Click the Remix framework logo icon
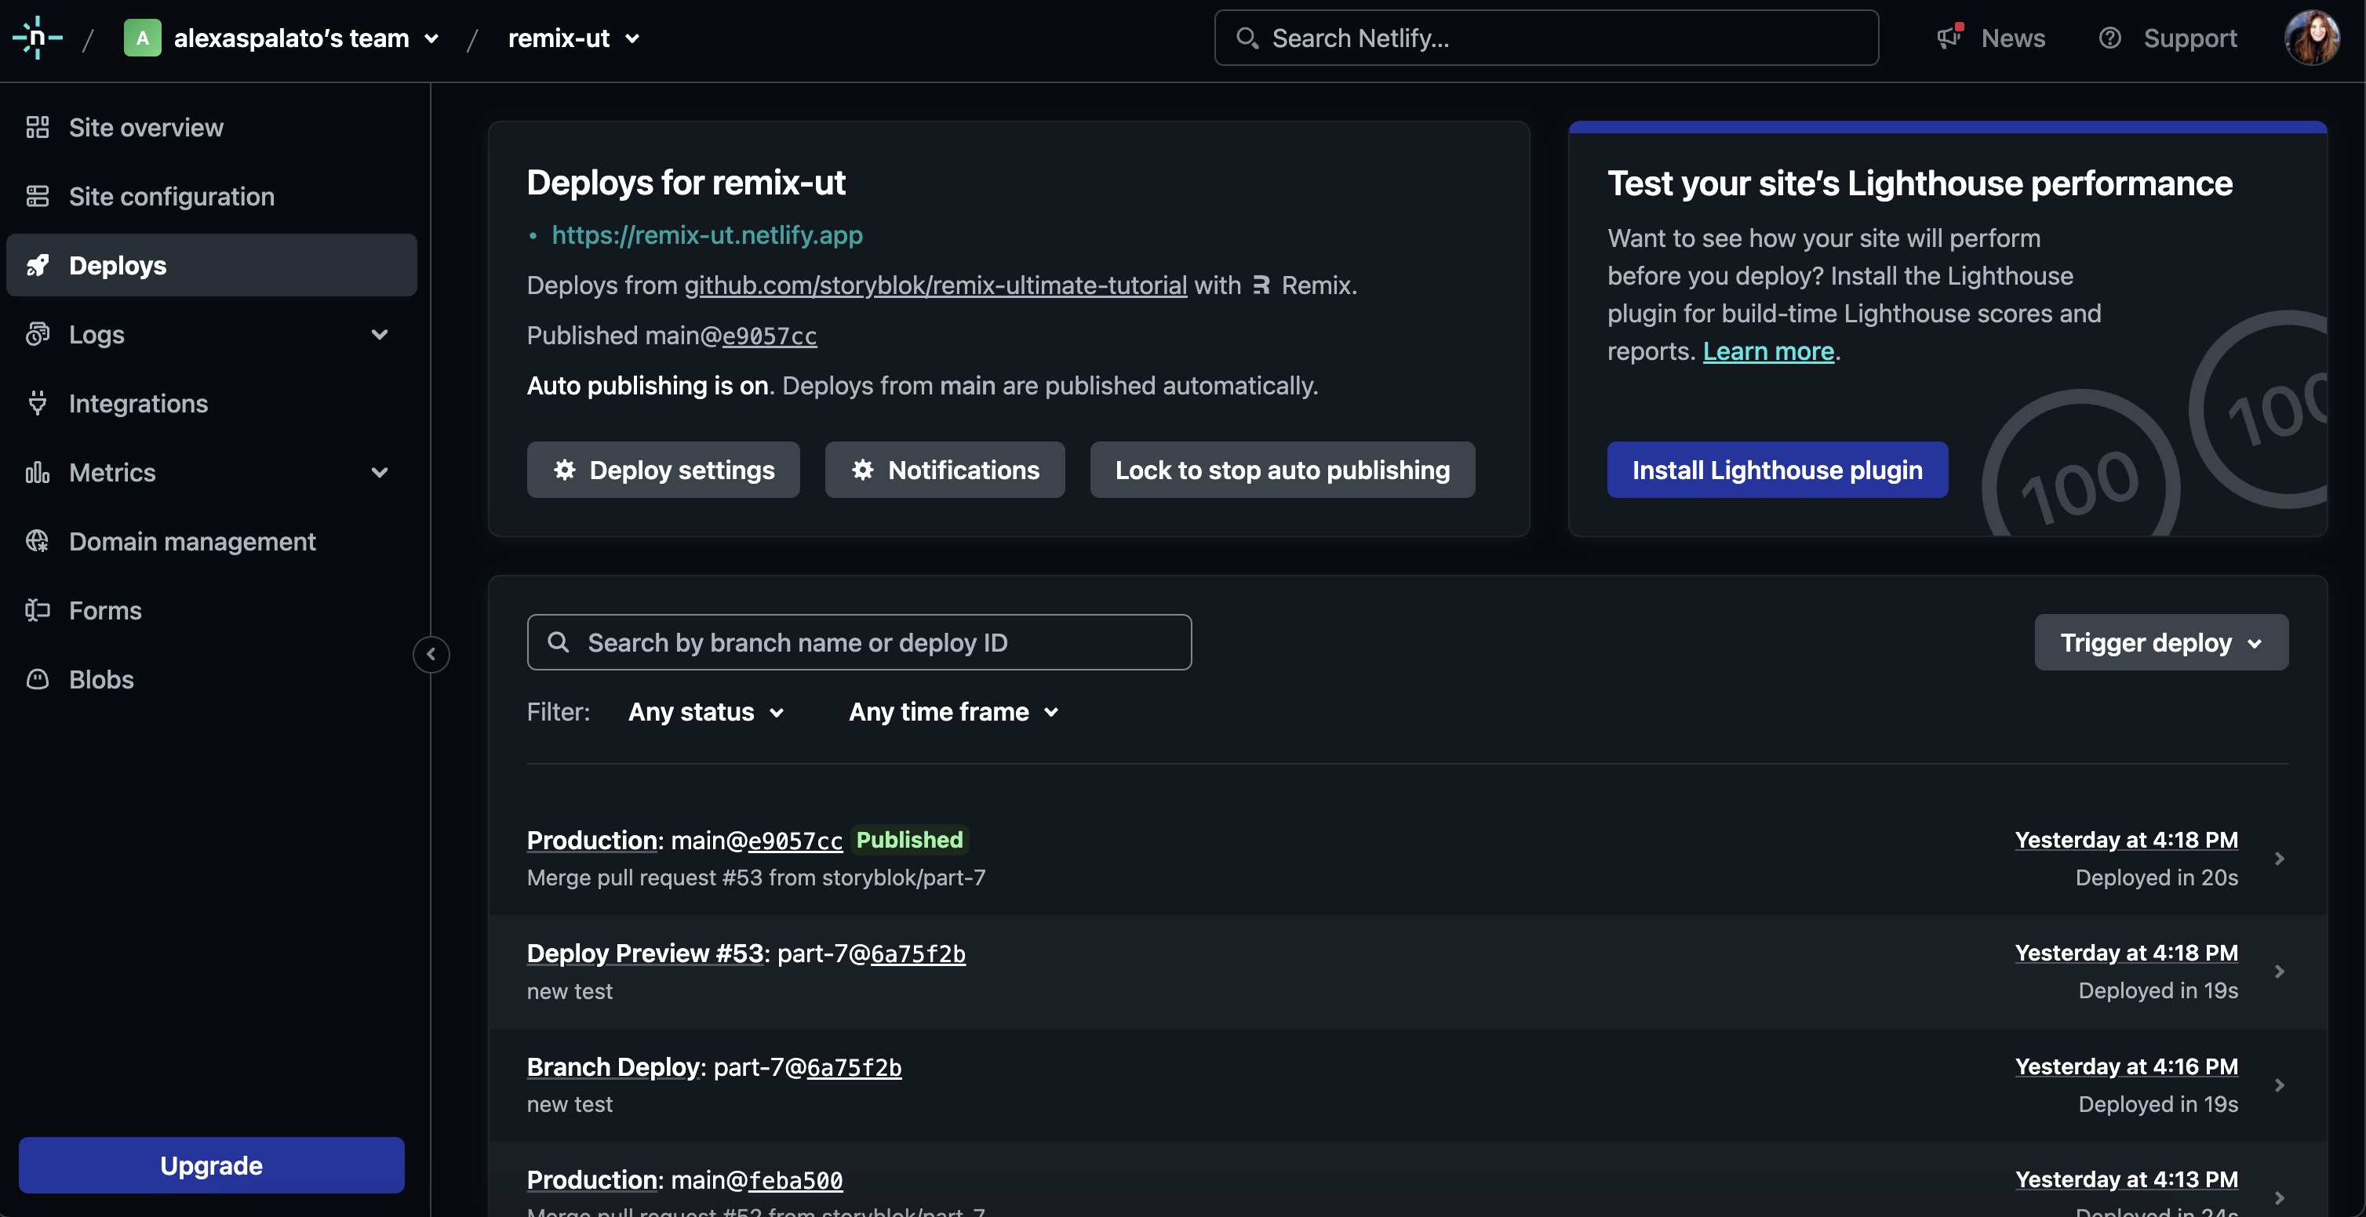The image size is (2366, 1217). click(1261, 285)
